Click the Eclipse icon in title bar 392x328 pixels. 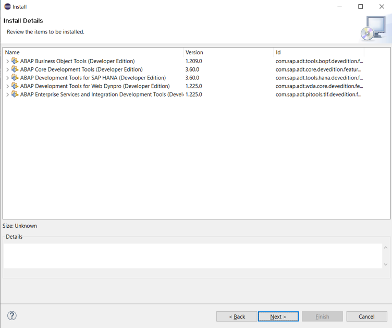point(7,6)
